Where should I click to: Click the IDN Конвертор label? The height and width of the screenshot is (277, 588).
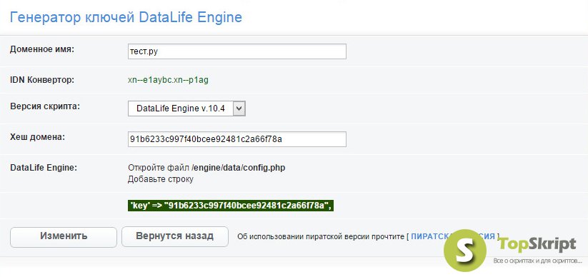click(x=42, y=80)
